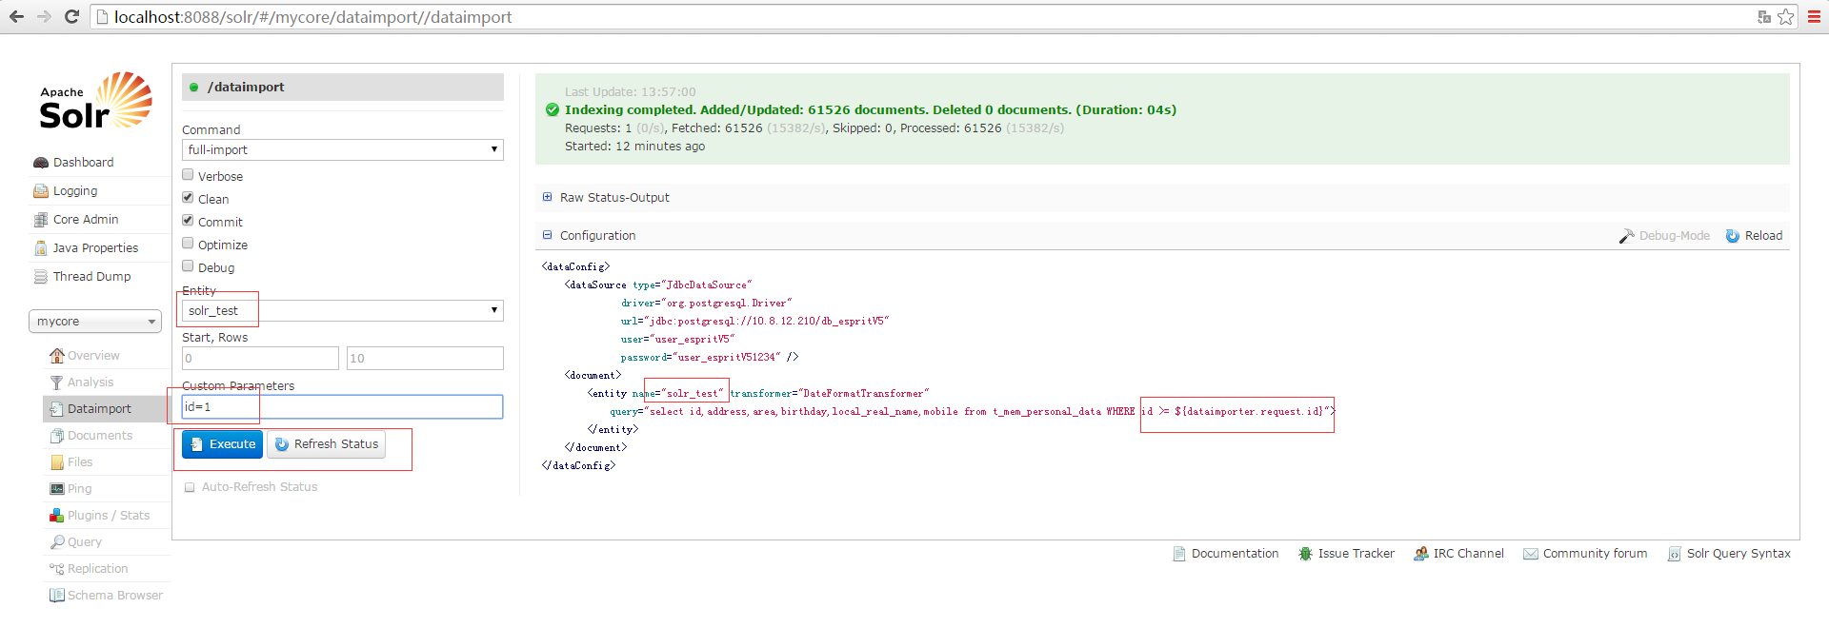Click the Execute button
This screenshot has width=1829, height=628.
222,444
